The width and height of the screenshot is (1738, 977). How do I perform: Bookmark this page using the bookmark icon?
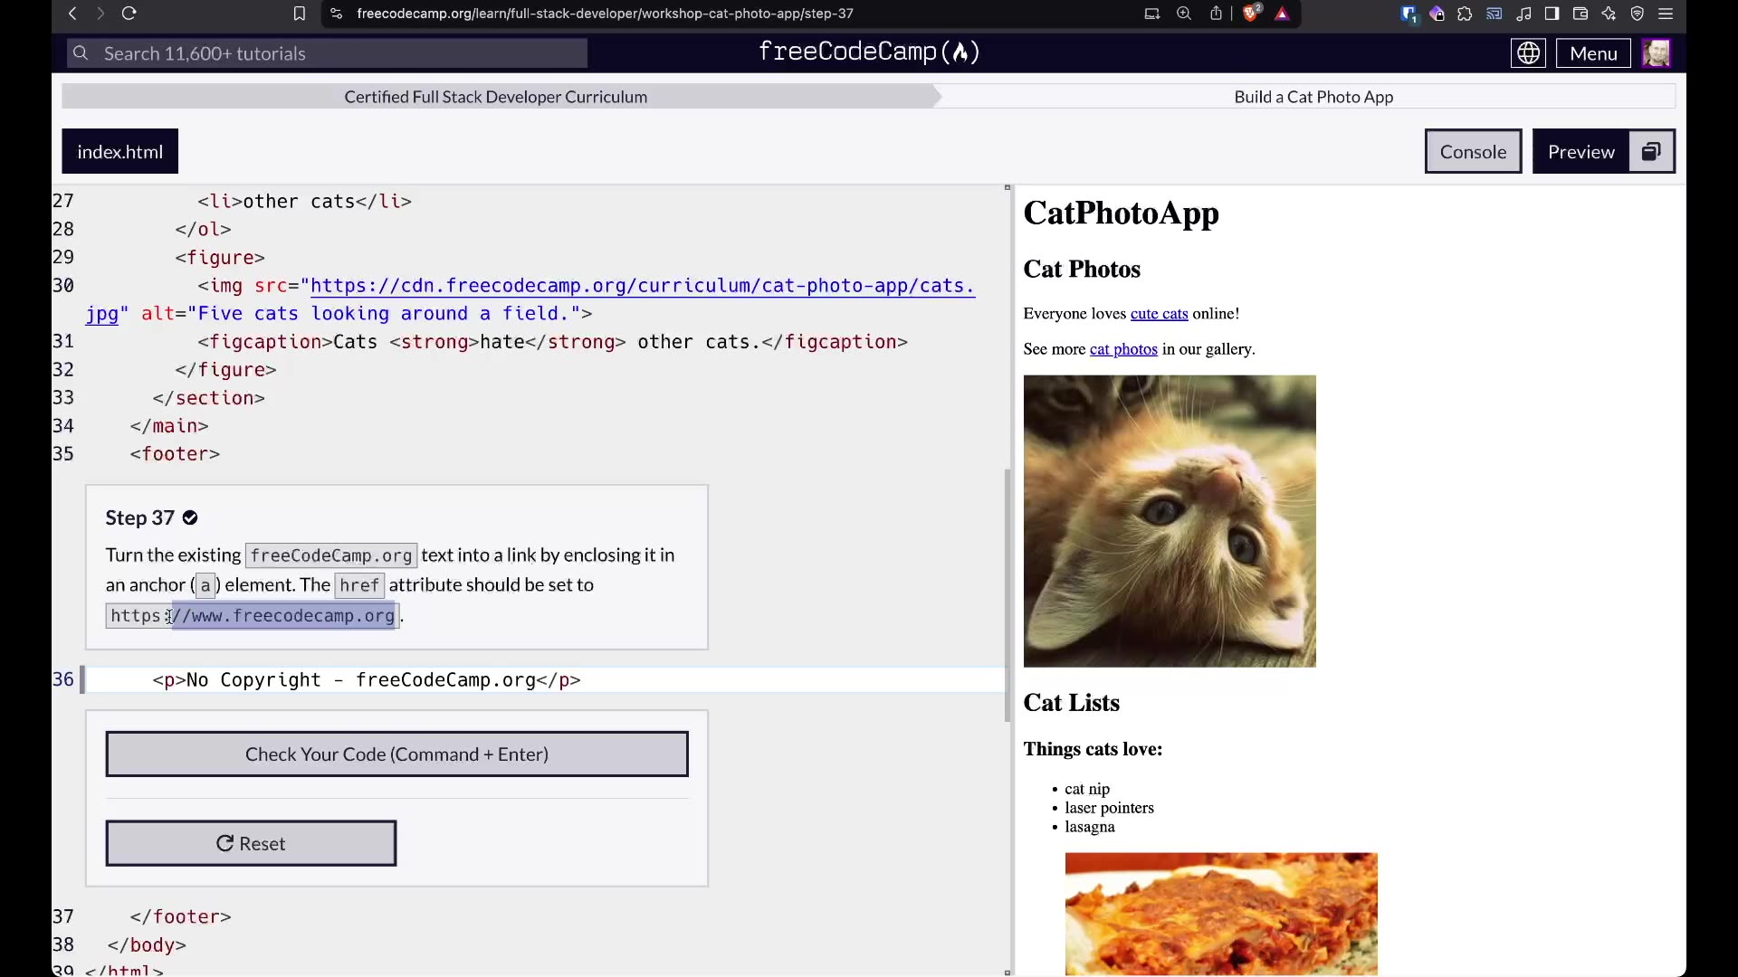pos(300,14)
